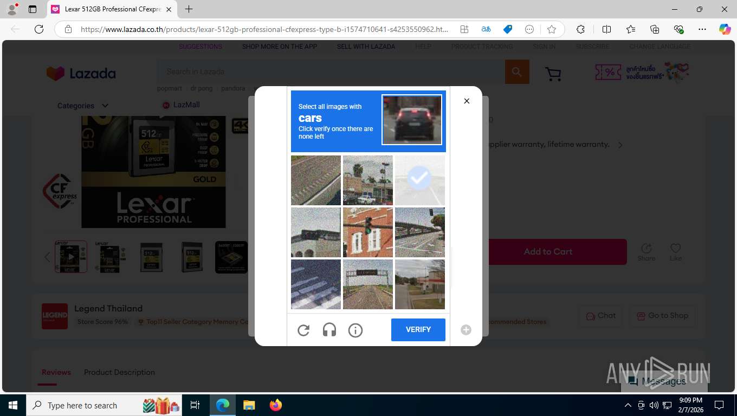The height and width of the screenshot is (416, 737).
Task: Select captcha tile with palm trees and truck
Action: (x=368, y=180)
